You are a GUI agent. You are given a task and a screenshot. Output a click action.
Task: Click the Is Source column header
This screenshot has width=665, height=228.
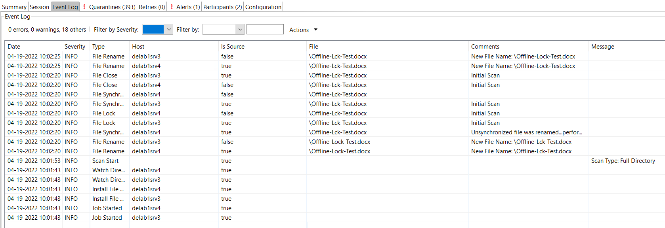click(x=233, y=47)
